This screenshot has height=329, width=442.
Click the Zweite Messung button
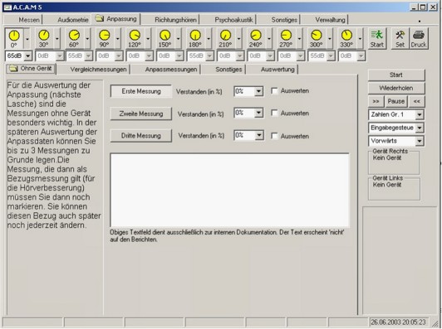point(141,114)
